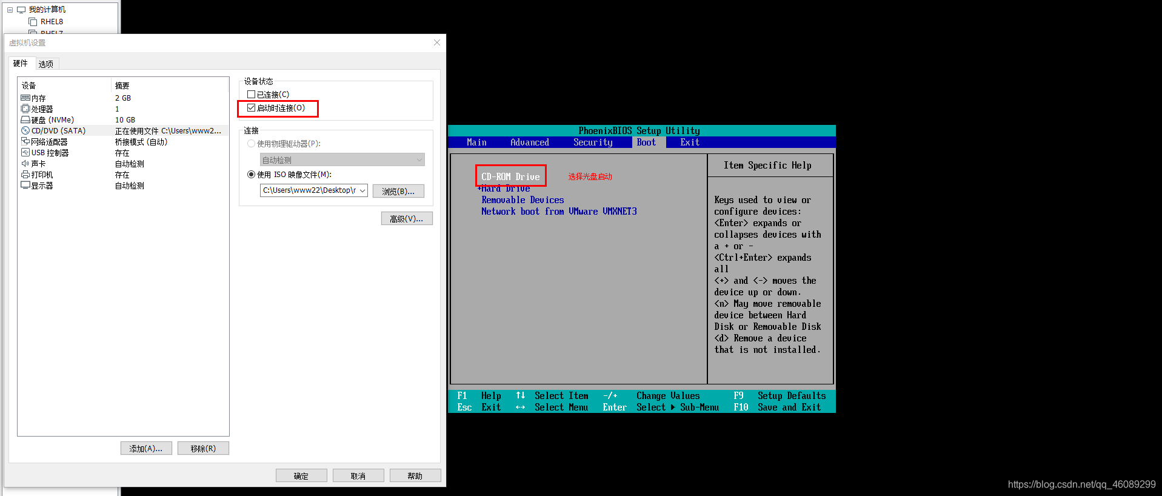Select CD-ROM Drive boot entry

(x=510, y=176)
